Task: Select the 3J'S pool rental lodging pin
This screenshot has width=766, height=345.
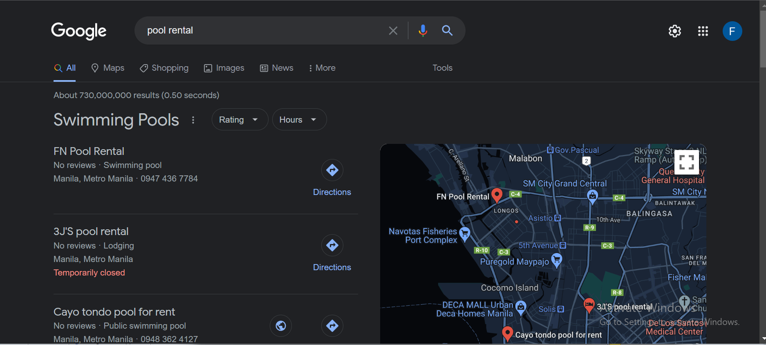Action: pyautogui.click(x=589, y=305)
